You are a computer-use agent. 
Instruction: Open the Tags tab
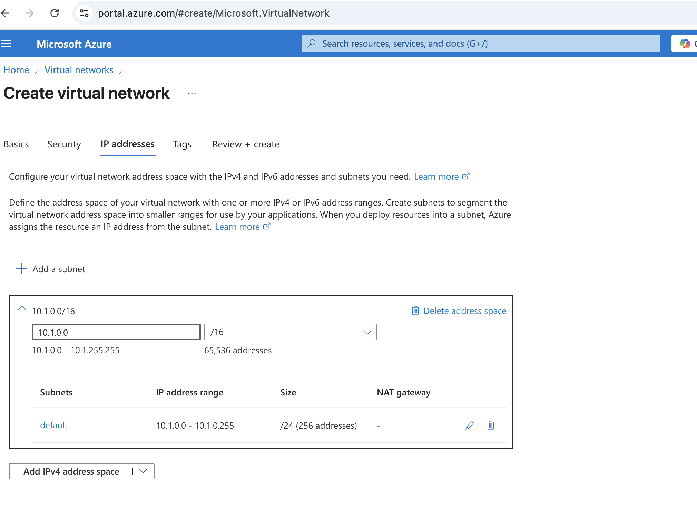pos(182,144)
